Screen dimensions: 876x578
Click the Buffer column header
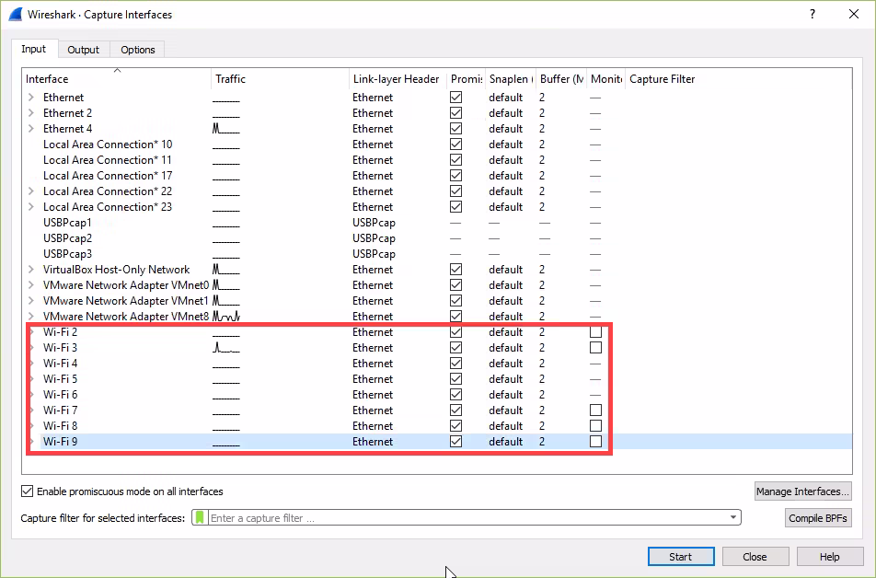coord(561,79)
